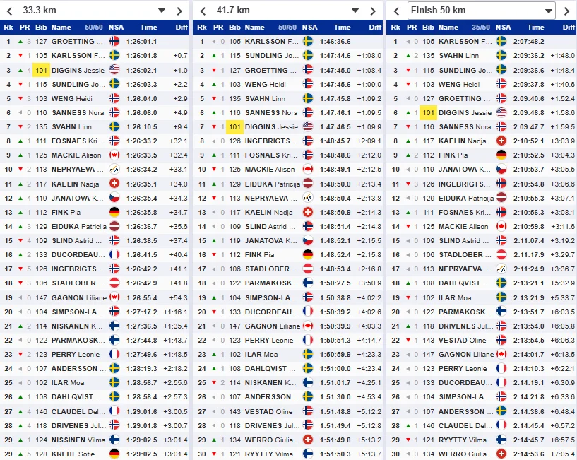
Task: Select highlighted bib 101 in 33.3 km panel
Action: [41, 70]
